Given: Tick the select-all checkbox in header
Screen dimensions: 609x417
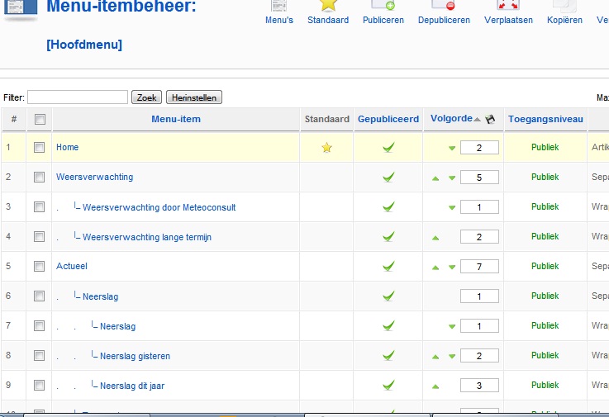Looking at the screenshot, I should click(x=40, y=119).
